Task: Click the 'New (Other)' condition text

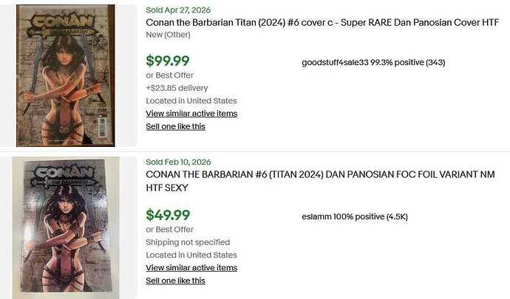Action: click(x=168, y=35)
